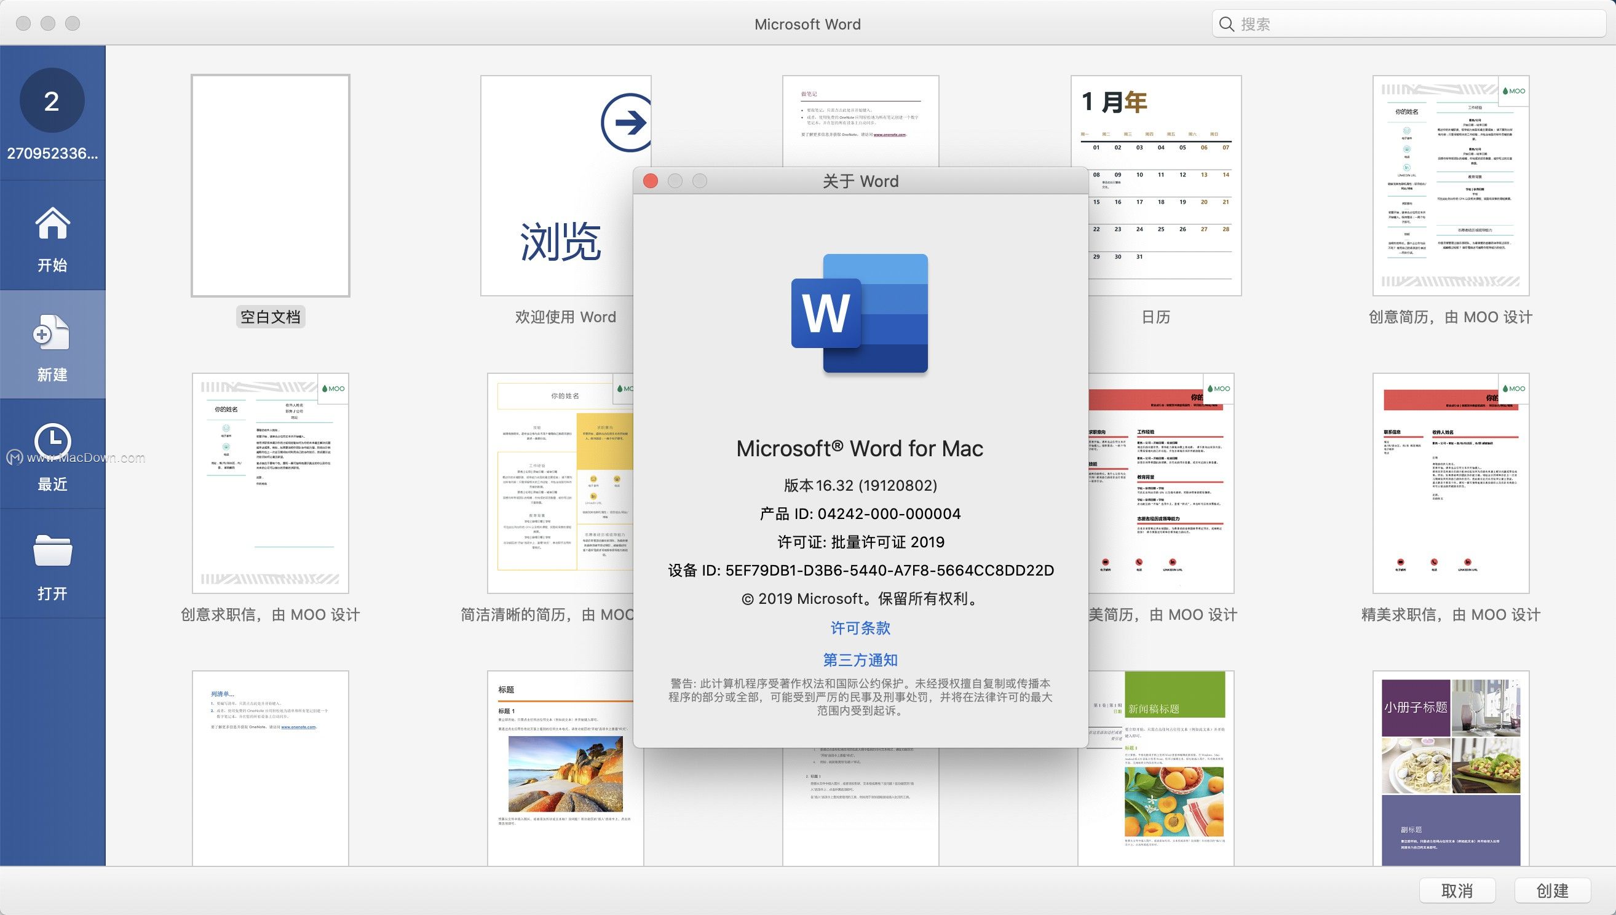1616x915 pixels.
Task: Select the 新闻稿标题 newsletter template
Action: pos(1161,768)
